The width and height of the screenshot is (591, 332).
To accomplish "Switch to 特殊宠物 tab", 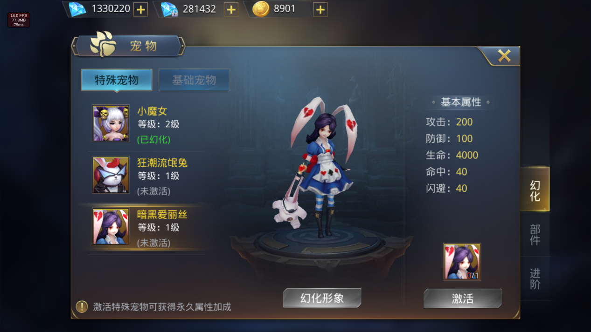I will [117, 80].
